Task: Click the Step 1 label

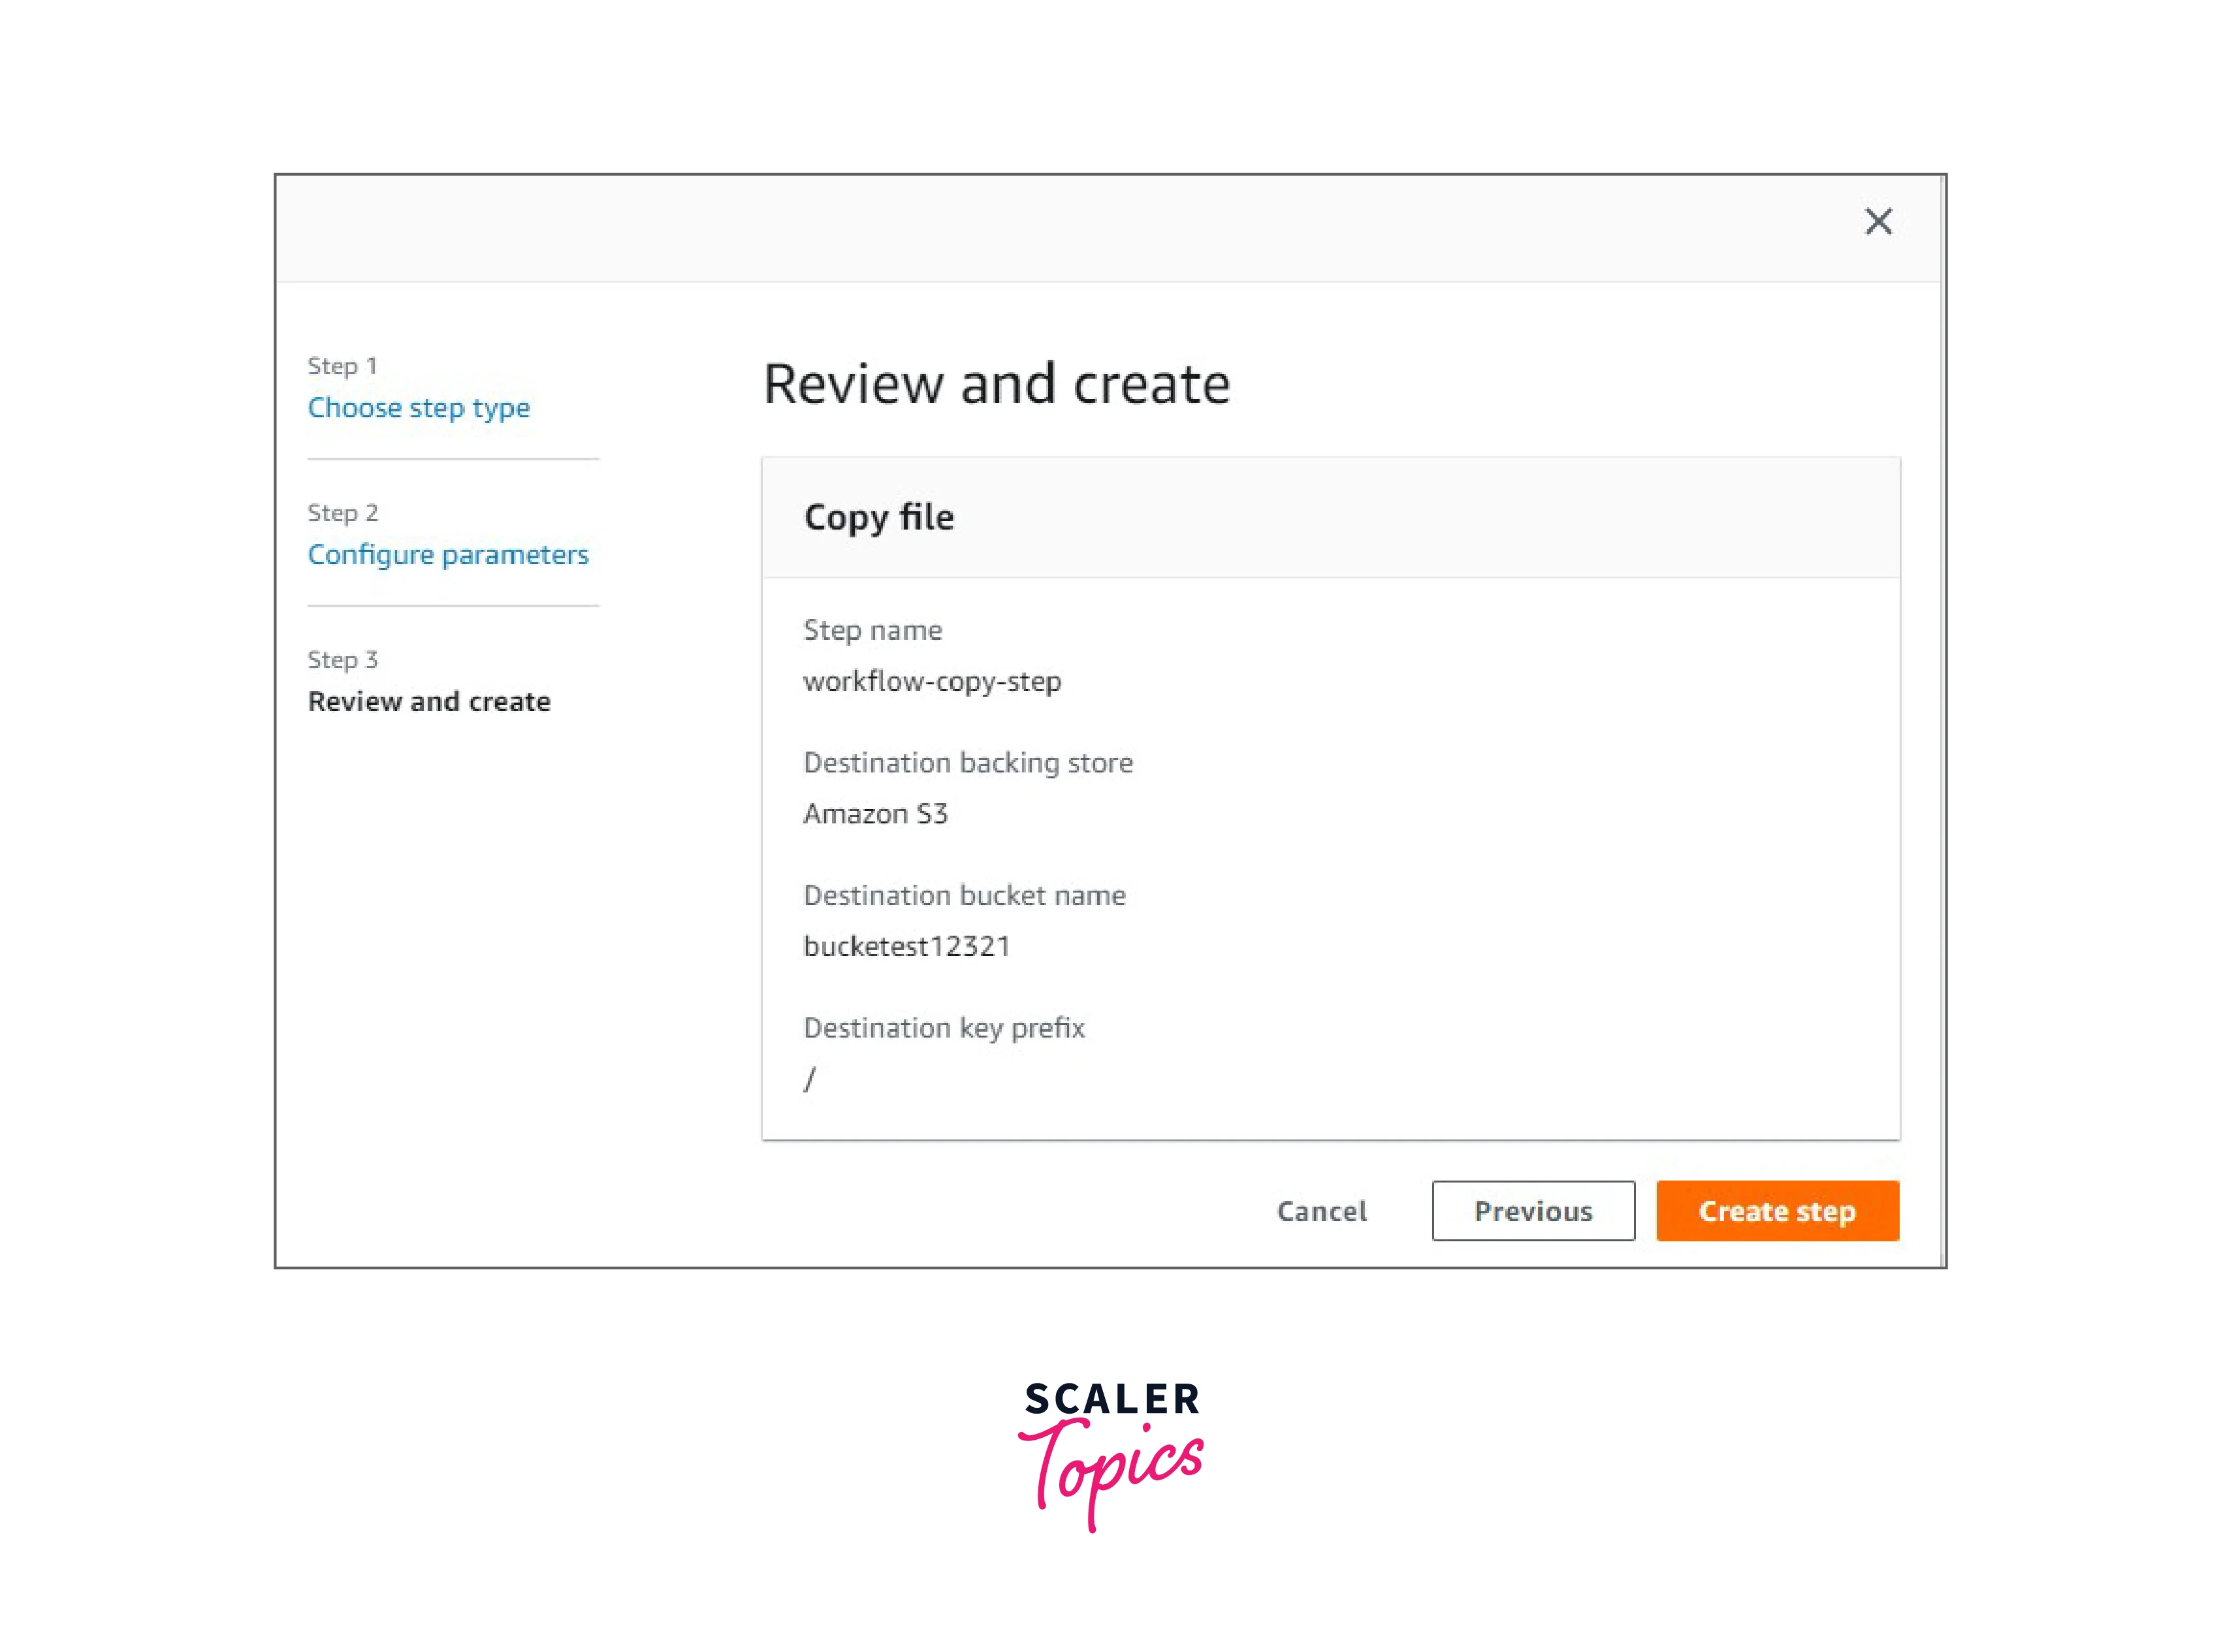Action: point(342,366)
